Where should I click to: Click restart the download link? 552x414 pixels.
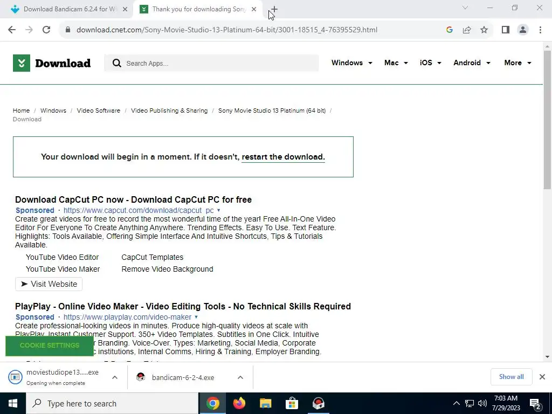[x=284, y=157]
